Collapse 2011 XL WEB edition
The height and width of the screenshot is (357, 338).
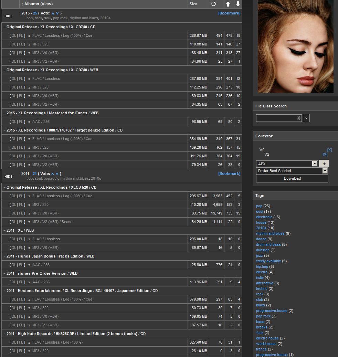(x=4, y=230)
